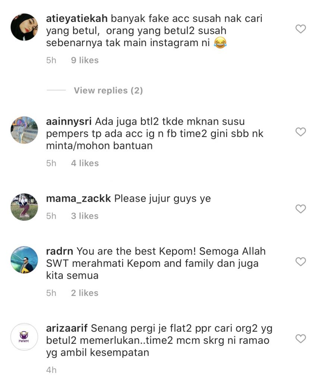325x381 pixels.
Task: Open aainnysri's profile avatar
Action: pos(24,130)
